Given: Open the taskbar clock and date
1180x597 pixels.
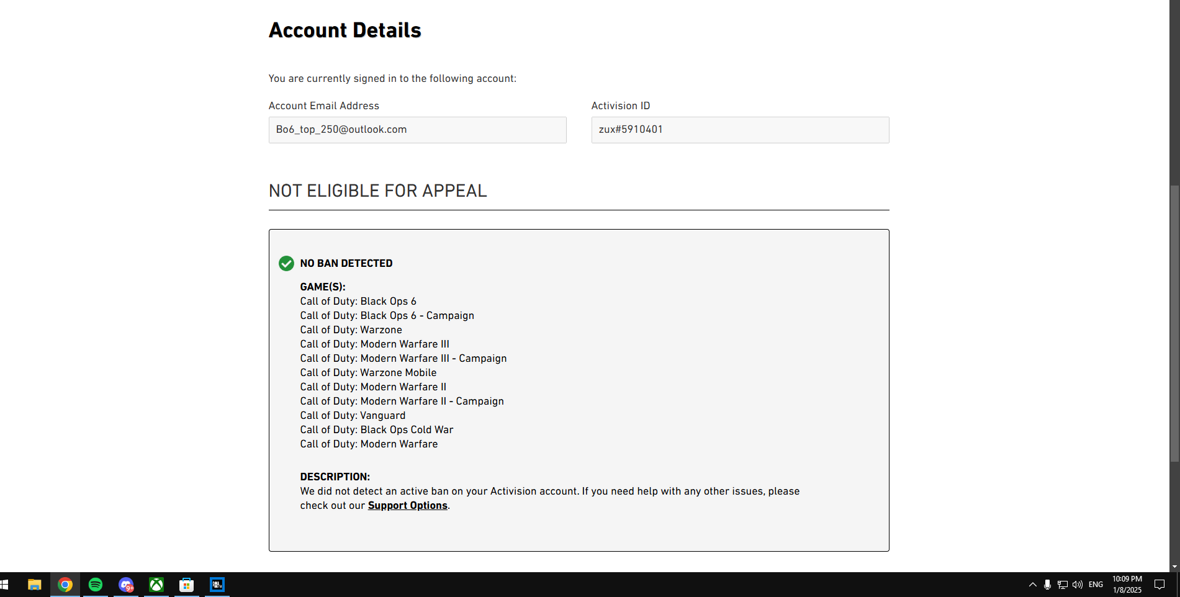Looking at the screenshot, I should click(x=1127, y=585).
